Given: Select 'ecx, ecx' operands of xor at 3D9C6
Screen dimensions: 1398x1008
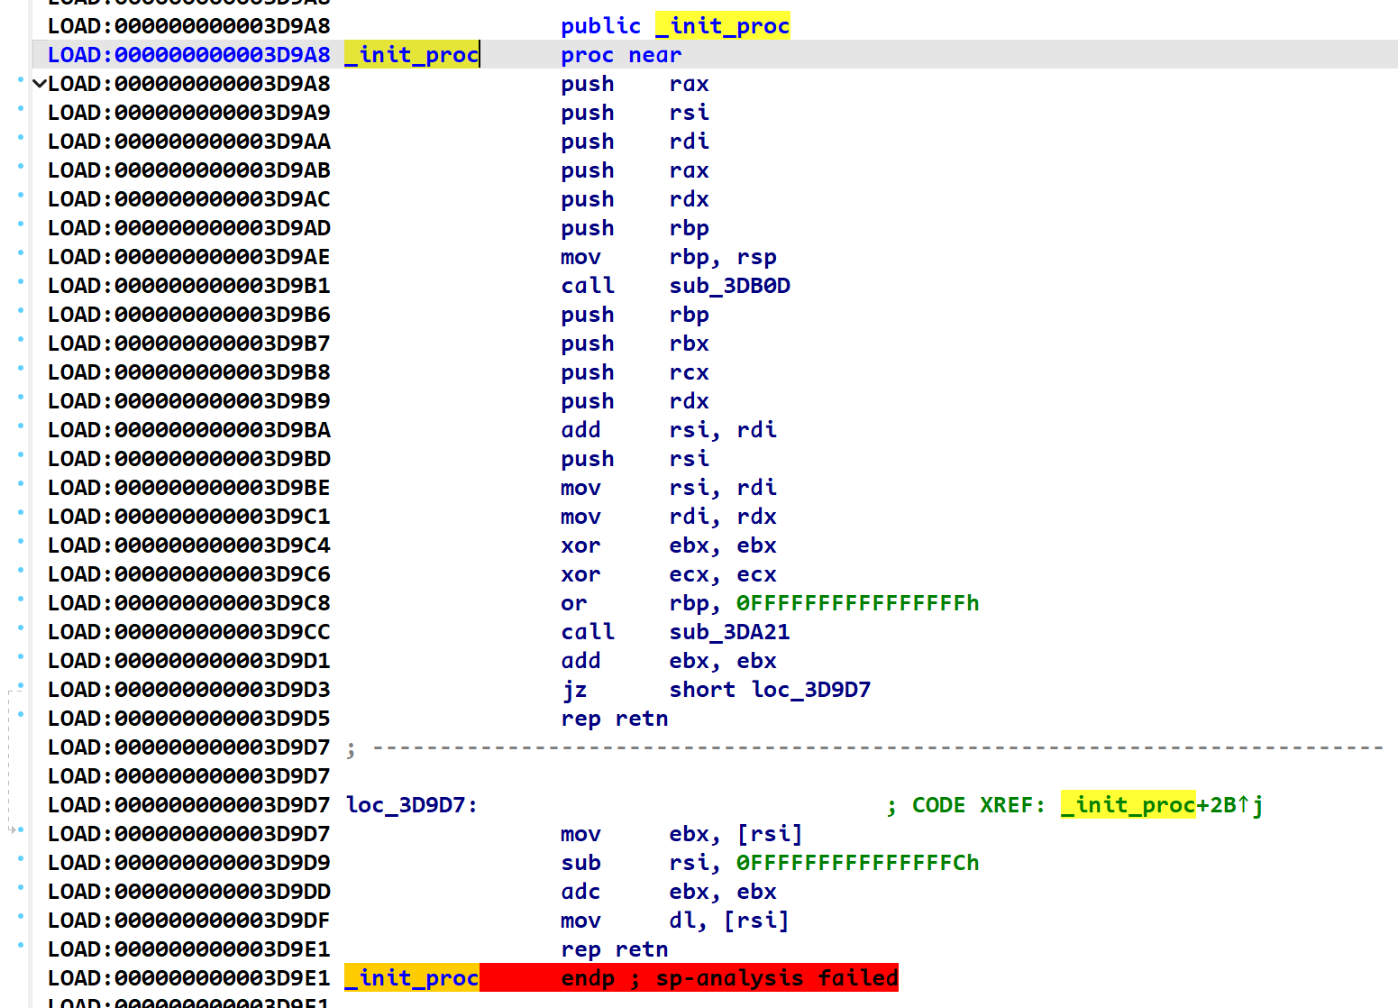Looking at the screenshot, I should (x=723, y=574).
